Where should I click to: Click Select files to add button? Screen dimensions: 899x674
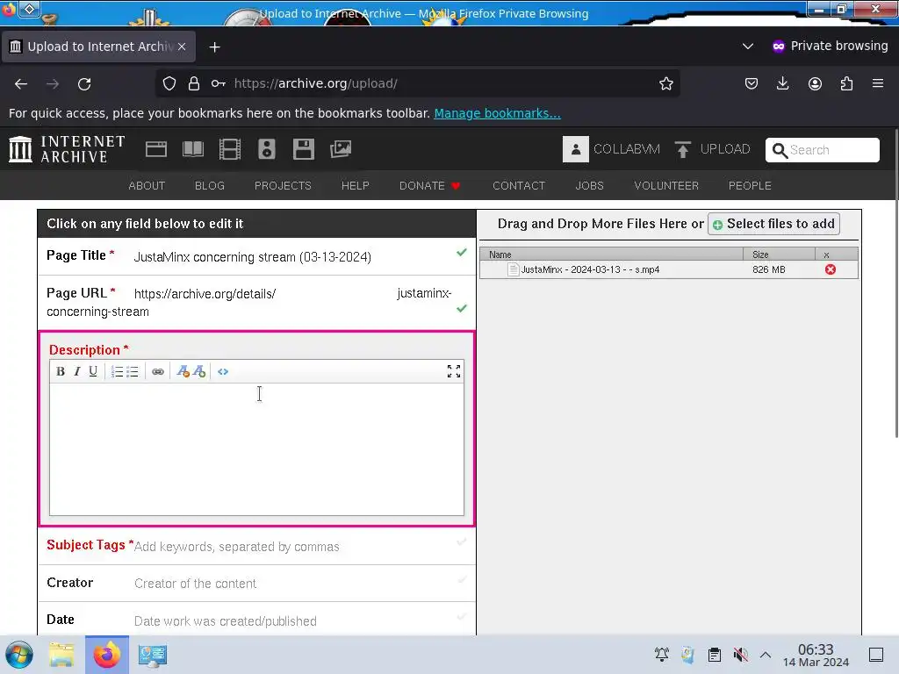tap(774, 224)
